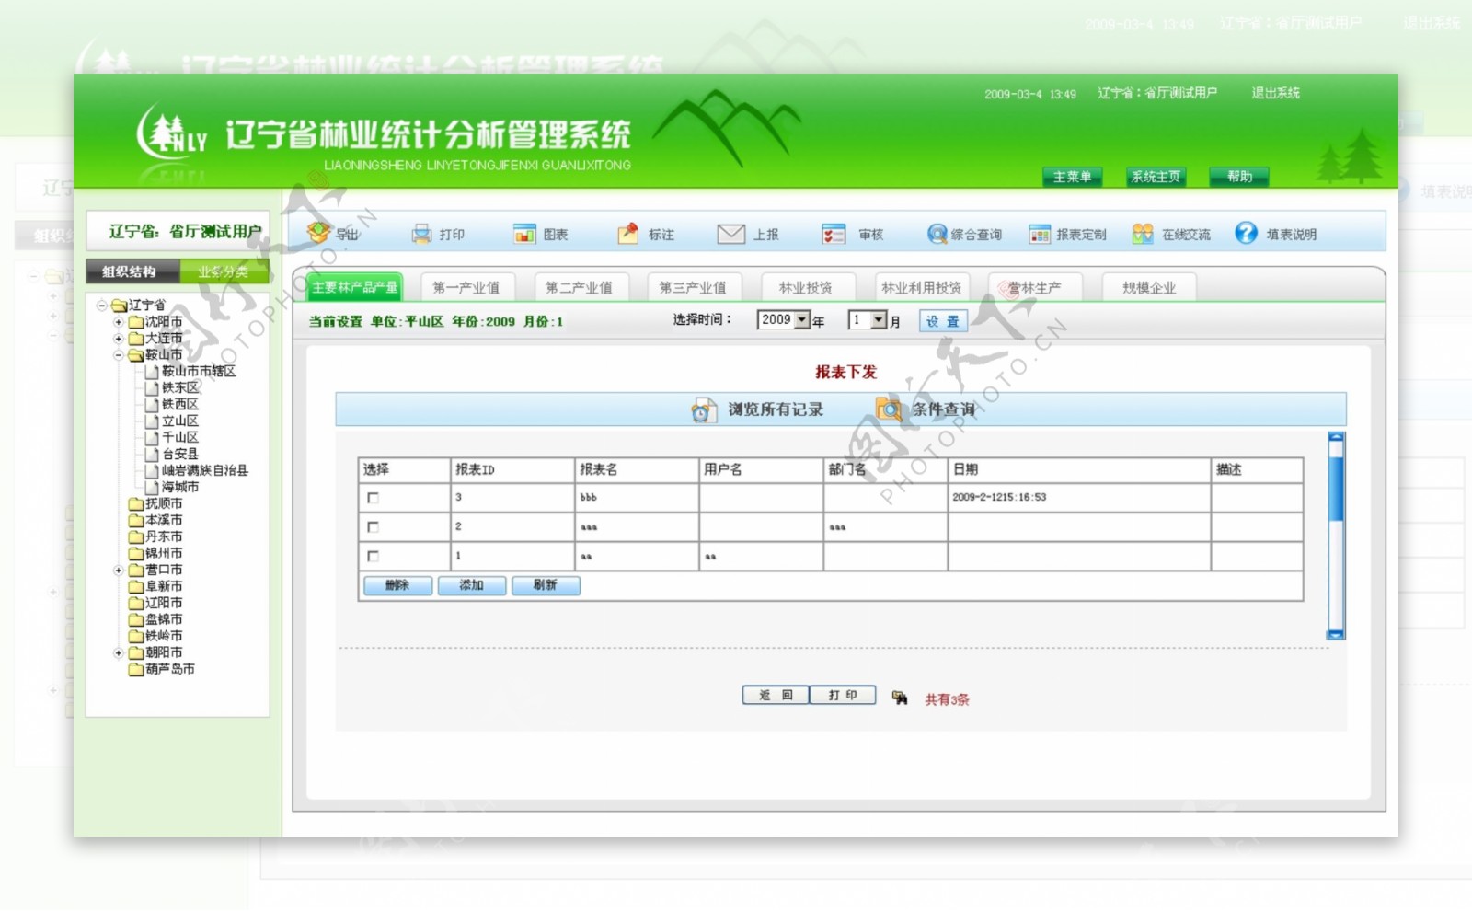Switch to the 第一产业值 tab

[467, 288]
